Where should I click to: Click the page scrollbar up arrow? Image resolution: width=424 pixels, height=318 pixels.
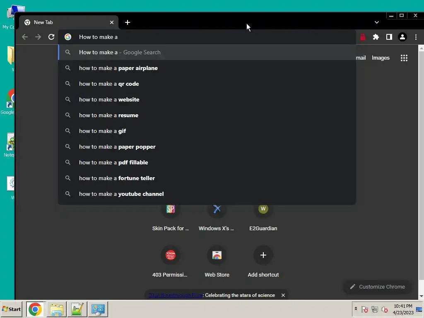tap(421, 48)
